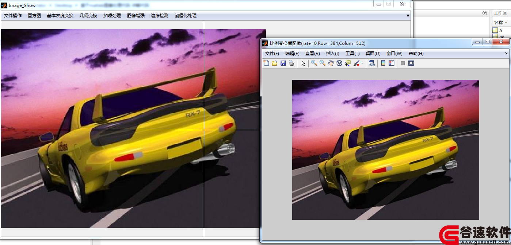
Task: Open the panel actions circular dropdown button
Action: 485,13
